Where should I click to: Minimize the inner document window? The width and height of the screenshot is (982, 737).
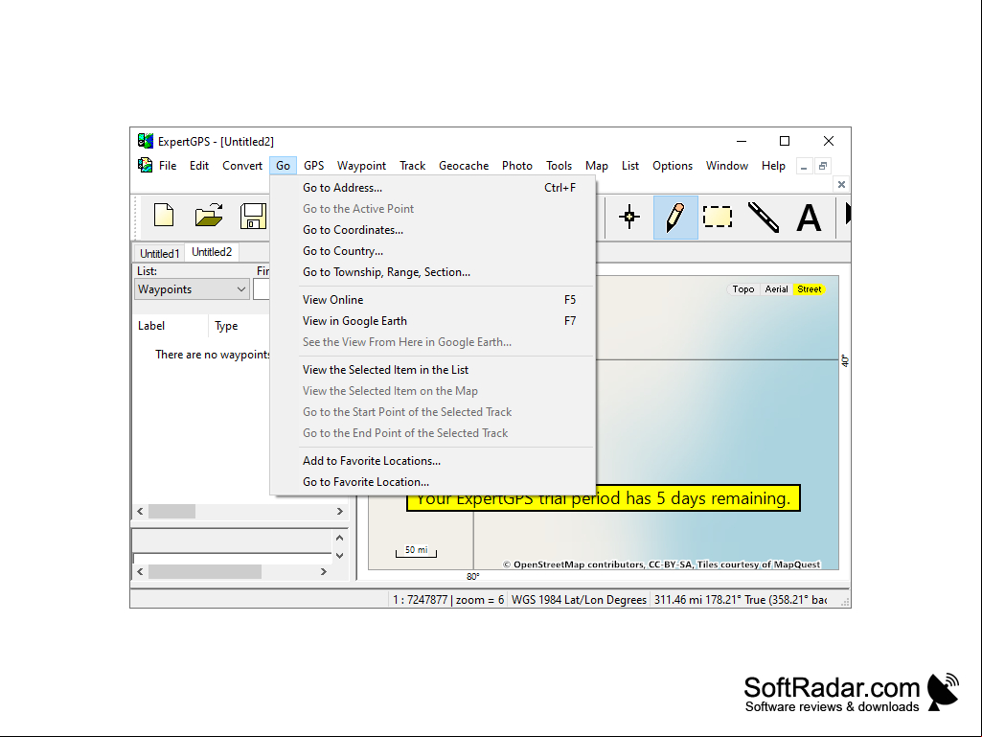point(804,166)
